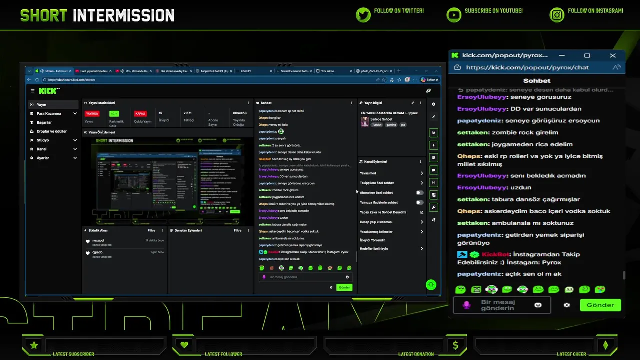Click the Twitter icon in the overlay header
The image size is (640, 360).
pyautogui.click(x=363, y=15)
